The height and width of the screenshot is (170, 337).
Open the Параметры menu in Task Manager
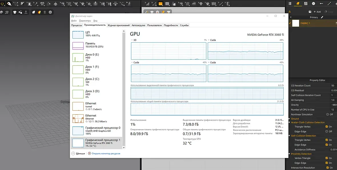[x=85, y=21]
